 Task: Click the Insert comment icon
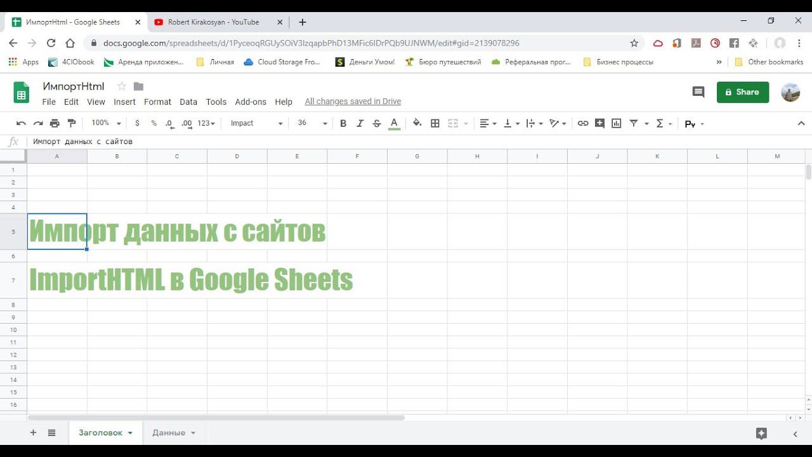click(599, 123)
